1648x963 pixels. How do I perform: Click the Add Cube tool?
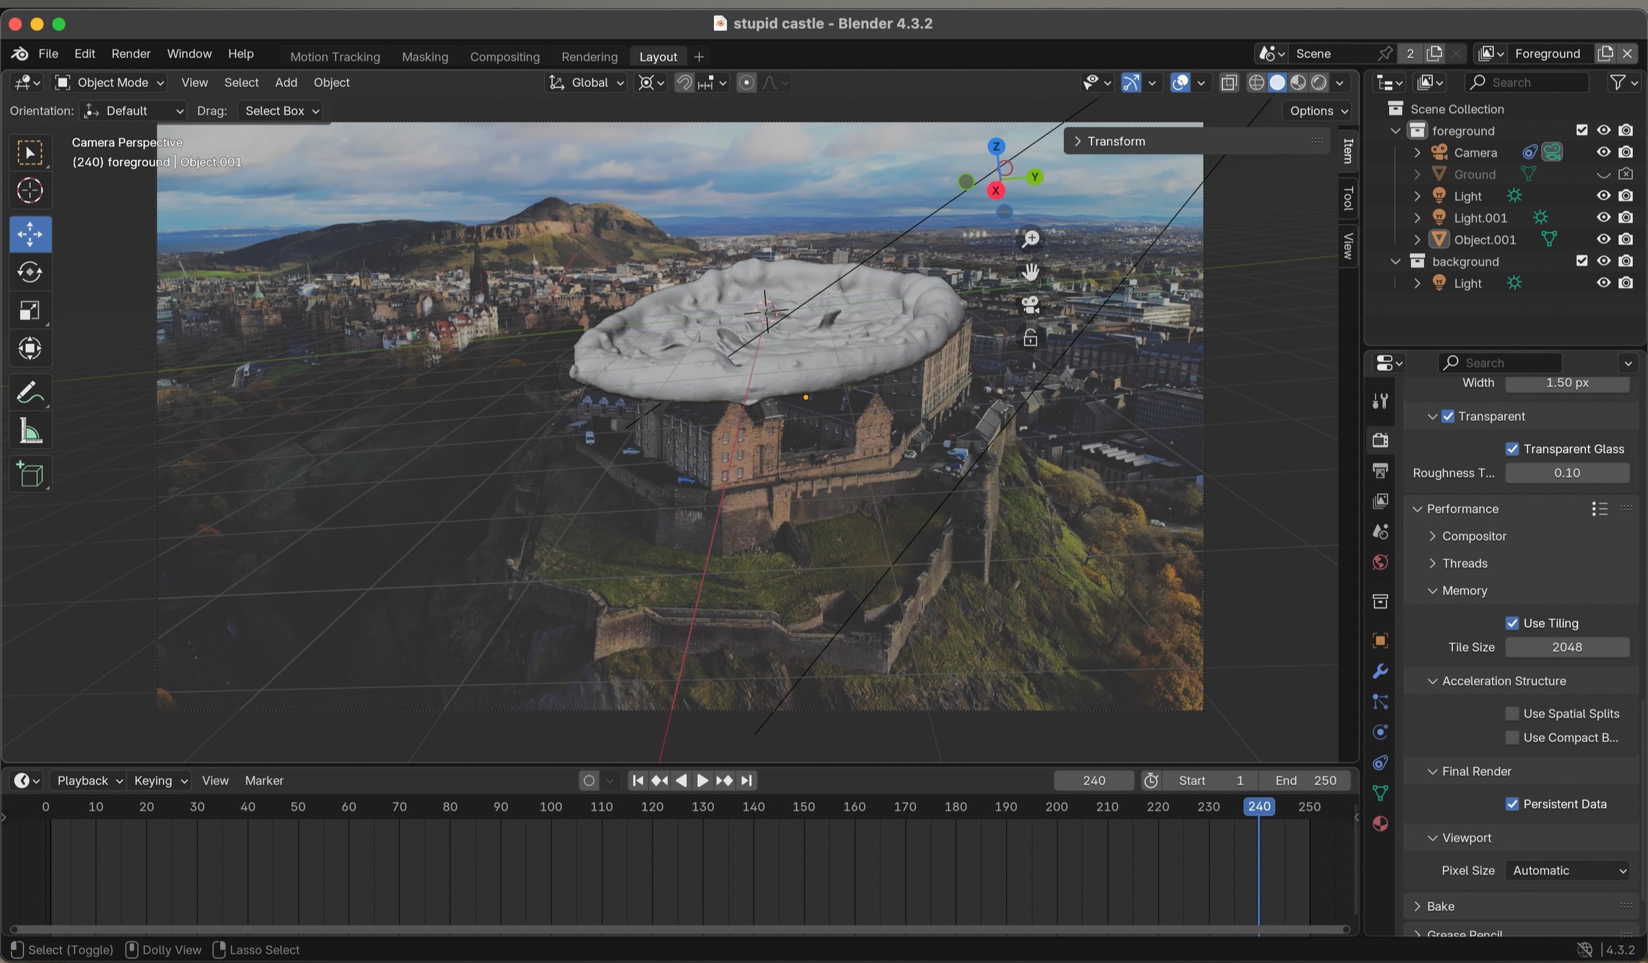pyautogui.click(x=30, y=474)
